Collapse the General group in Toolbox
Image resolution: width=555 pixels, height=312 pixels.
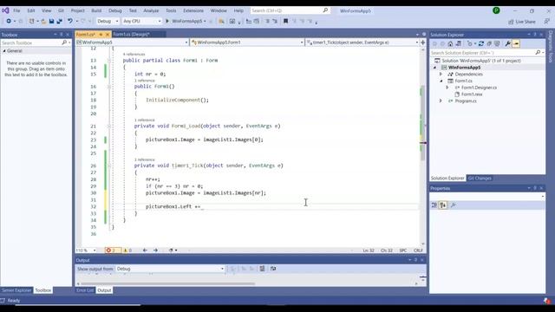coord(4,51)
